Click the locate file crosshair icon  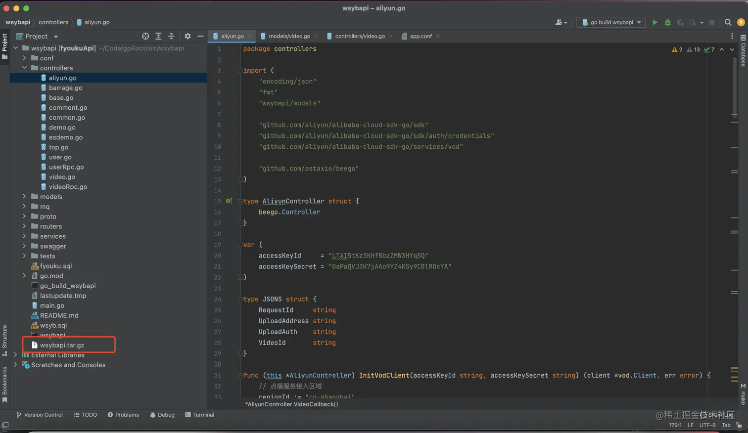(x=145, y=36)
